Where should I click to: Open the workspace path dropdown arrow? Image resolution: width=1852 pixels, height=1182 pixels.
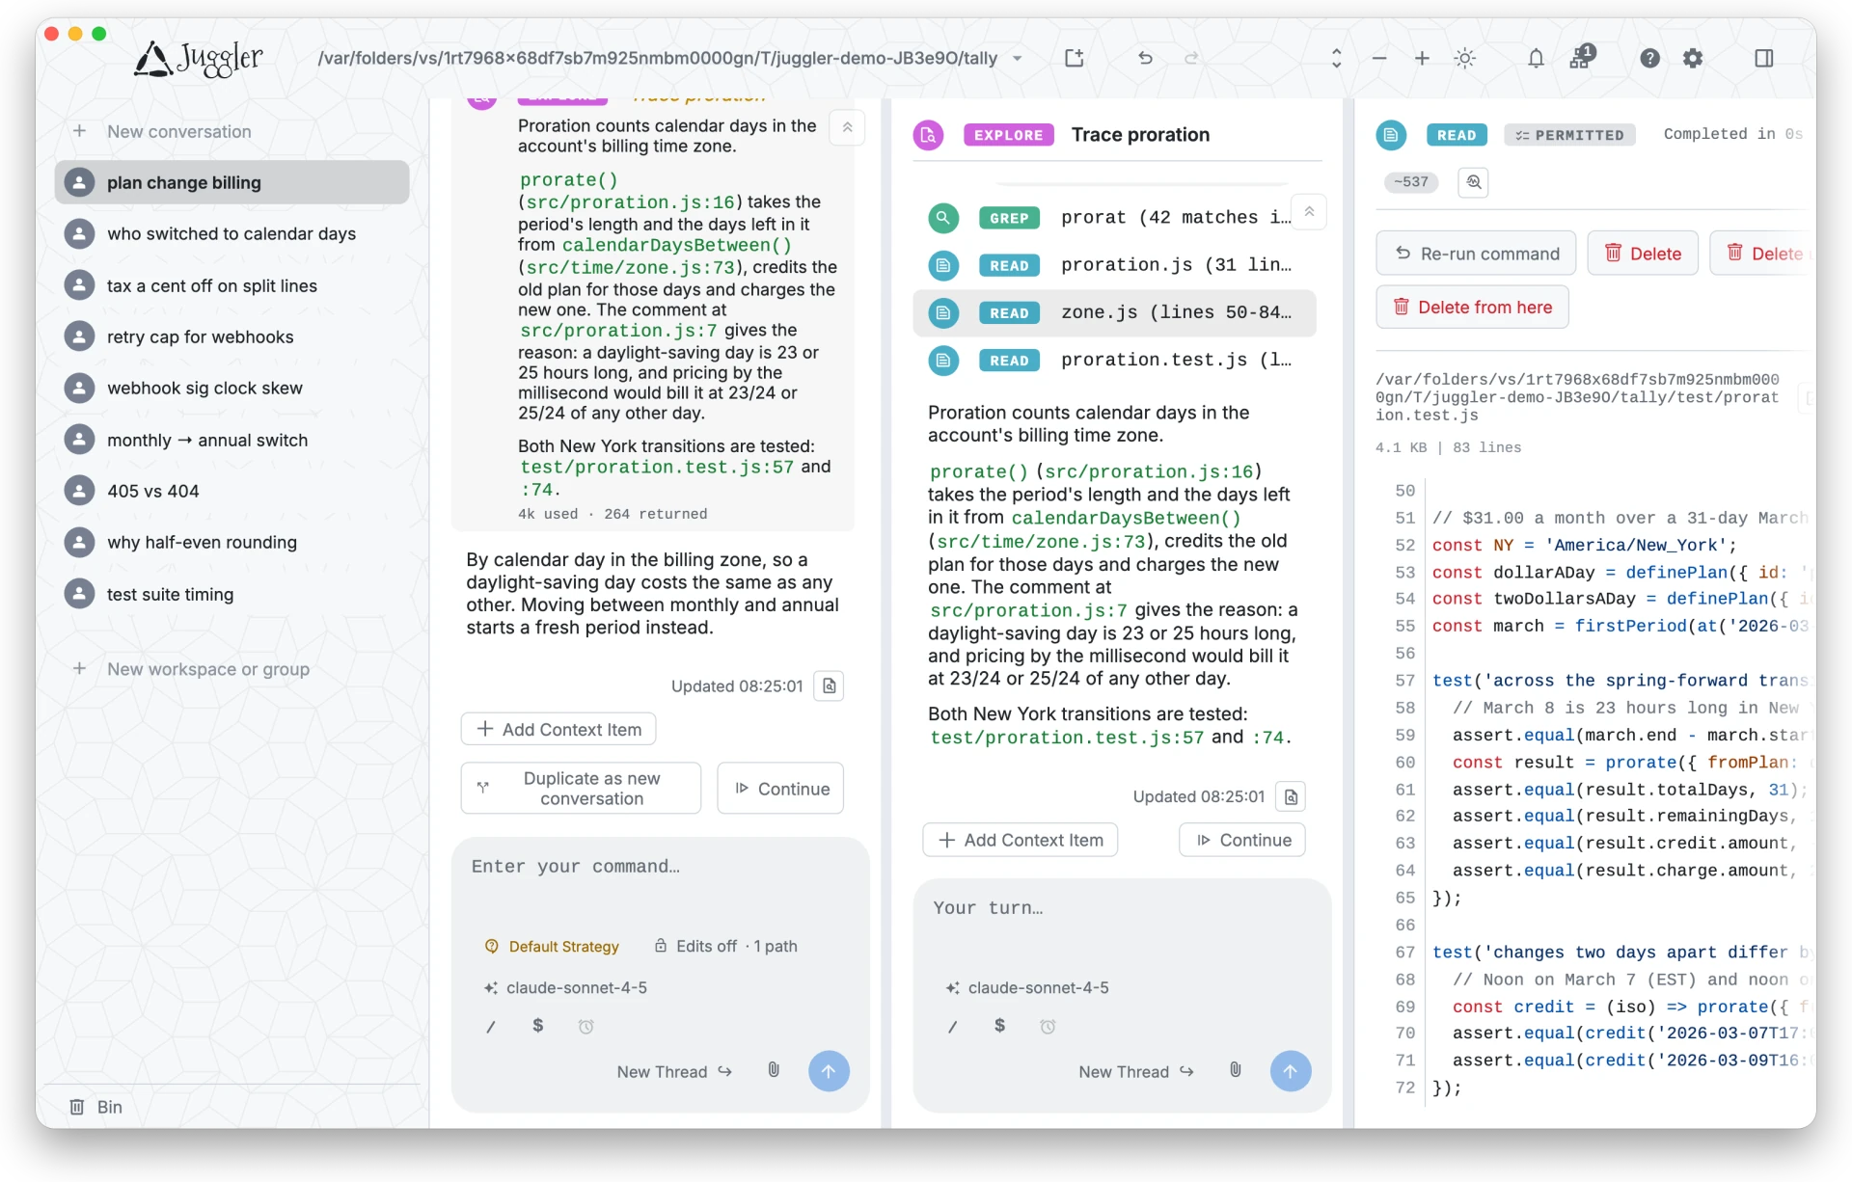pyautogui.click(x=1017, y=58)
